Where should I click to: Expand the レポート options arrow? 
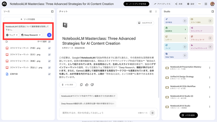click(x=185, y=38)
